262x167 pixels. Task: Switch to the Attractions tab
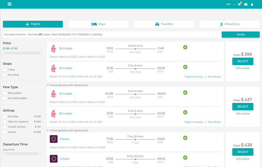coord(230,24)
